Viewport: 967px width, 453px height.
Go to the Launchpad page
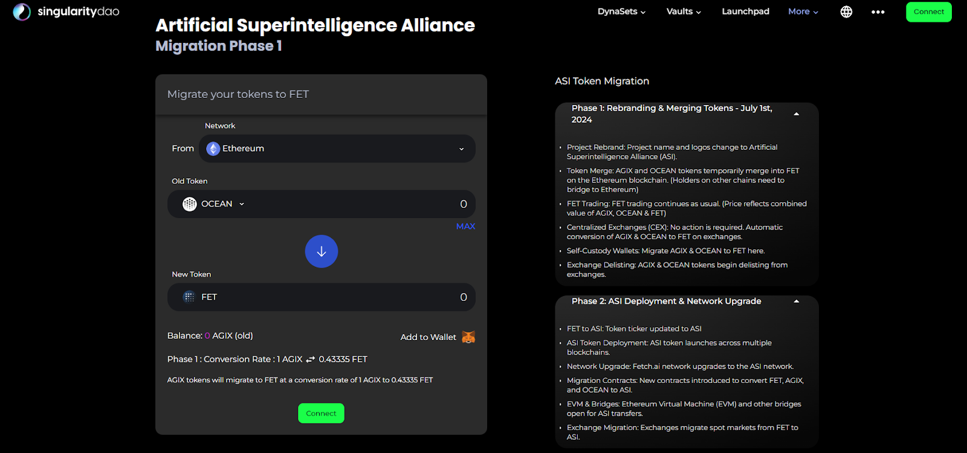click(745, 11)
